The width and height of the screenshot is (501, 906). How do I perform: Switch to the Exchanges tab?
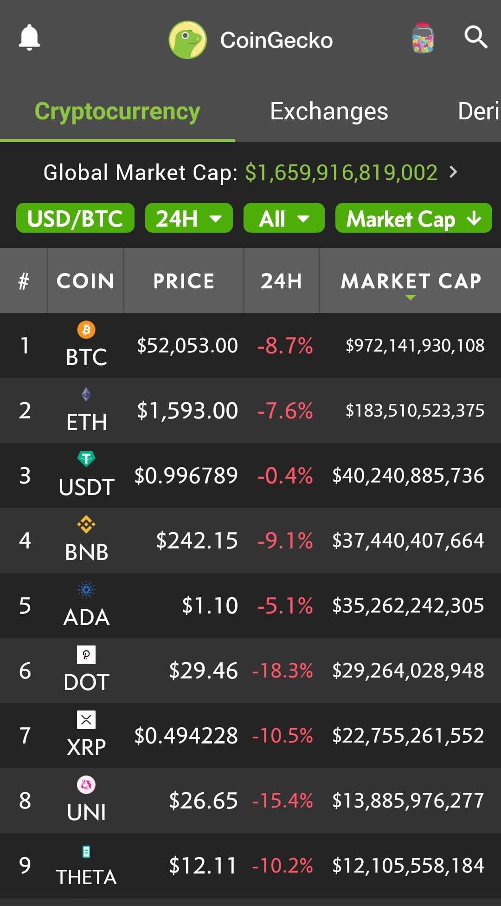click(x=329, y=111)
